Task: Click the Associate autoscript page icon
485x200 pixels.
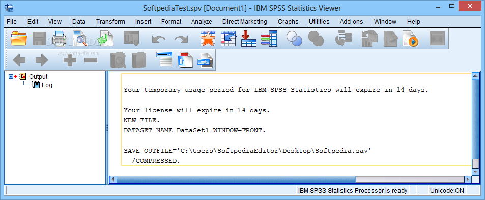Action: click(369, 39)
